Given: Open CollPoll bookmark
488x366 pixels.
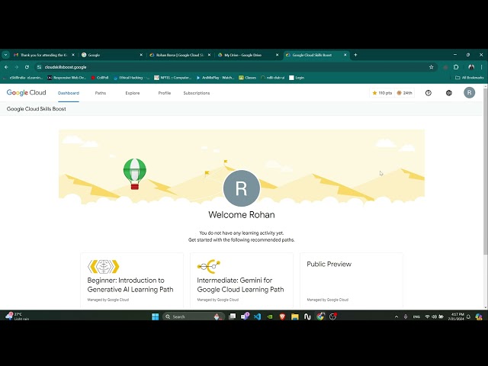Looking at the screenshot, I should (x=100, y=78).
